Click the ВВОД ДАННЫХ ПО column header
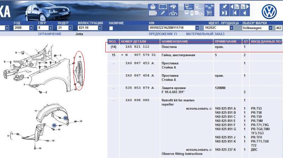 pos(266,42)
